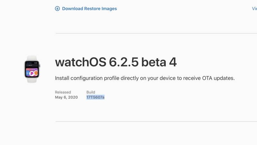Click the highlighted build number 17T5607a
Viewport: 257px width, 145px height.
tap(95, 97)
